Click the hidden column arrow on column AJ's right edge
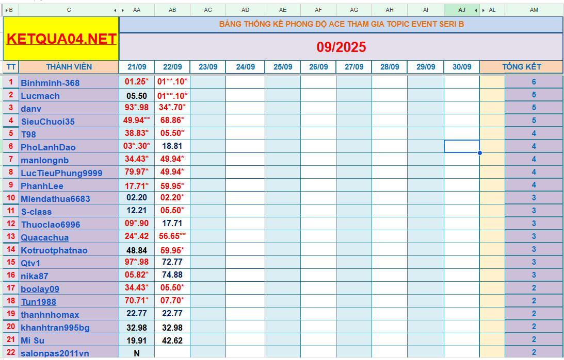Screen dimensions: 564x360 (x=475, y=10)
